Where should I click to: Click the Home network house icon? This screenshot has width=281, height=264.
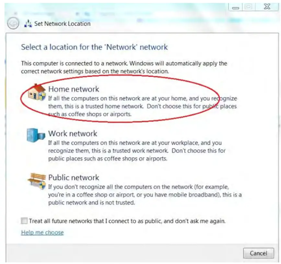click(37, 92)
